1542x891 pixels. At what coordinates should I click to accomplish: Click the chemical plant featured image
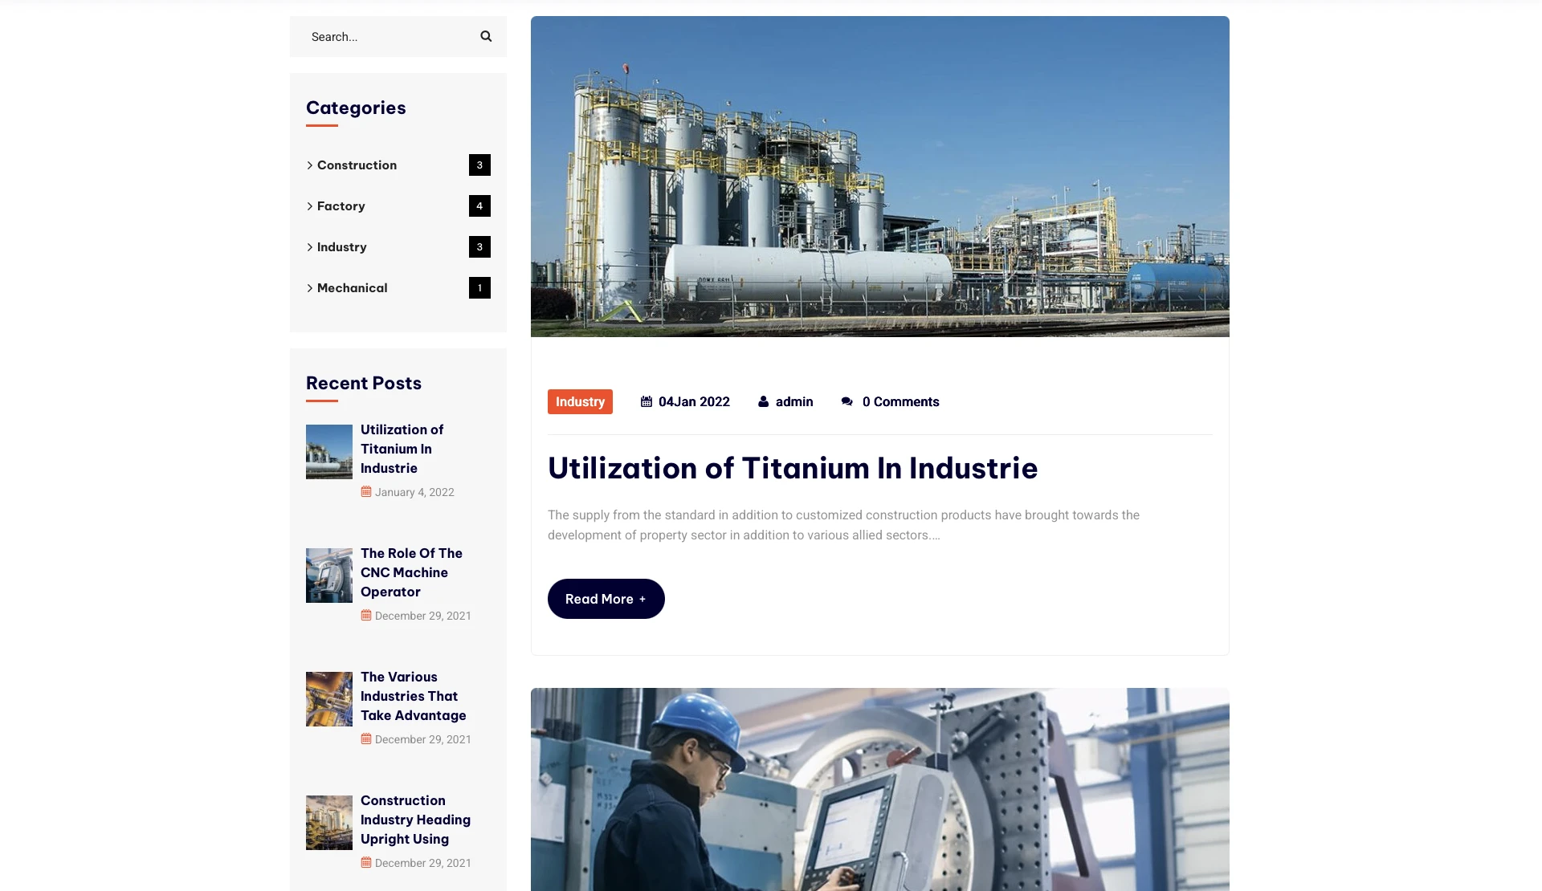(x=879, y=177)
